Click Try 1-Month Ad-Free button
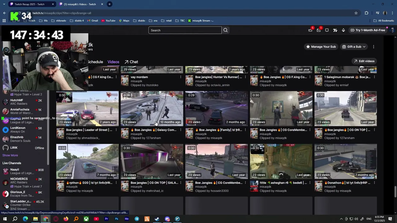This screenshot has height=223, width=397. click(368, 30)
